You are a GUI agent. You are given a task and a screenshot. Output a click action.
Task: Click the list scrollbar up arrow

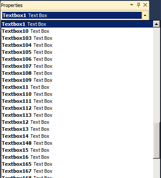(157, 24)
